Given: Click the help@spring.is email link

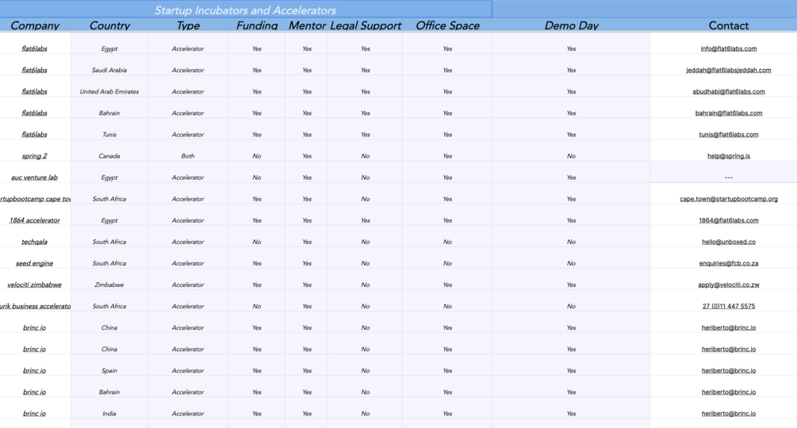Looking at the screenshot, I should (x=728, y=156).
